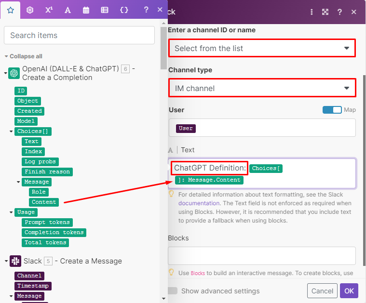Click the OpenAI module icon

click(x=14, y=73)
